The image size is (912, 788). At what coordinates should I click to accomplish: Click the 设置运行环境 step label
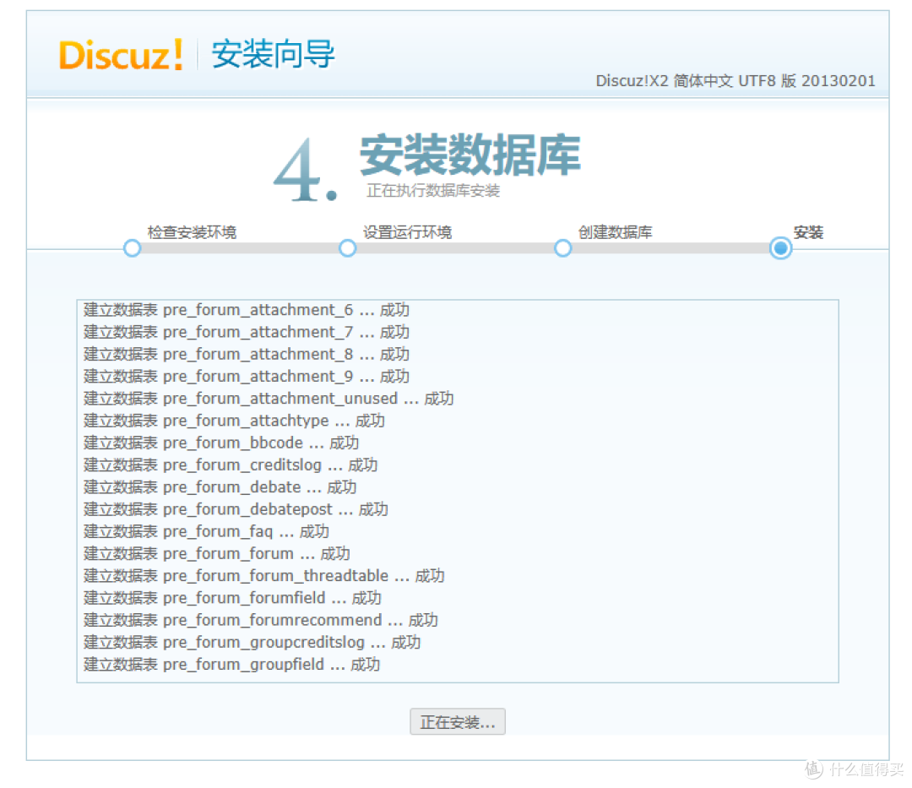click(x=407, y=232)
